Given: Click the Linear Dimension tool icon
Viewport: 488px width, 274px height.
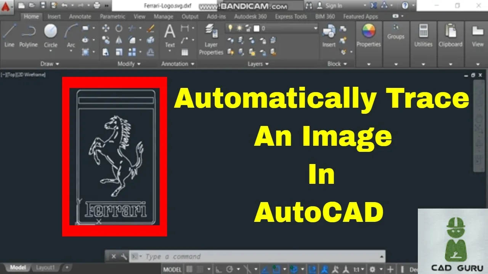Looking at the screenshot, I should [185, 28].
